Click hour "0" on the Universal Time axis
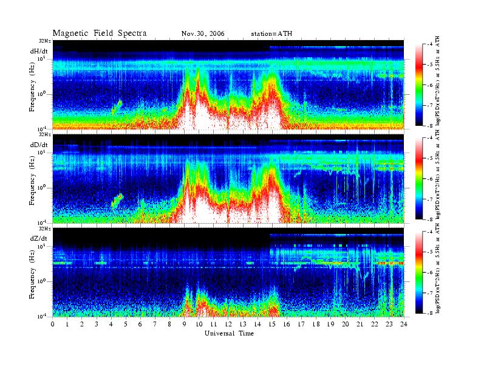481x372 pixels. pyautogui.click(x=53, y=324)
